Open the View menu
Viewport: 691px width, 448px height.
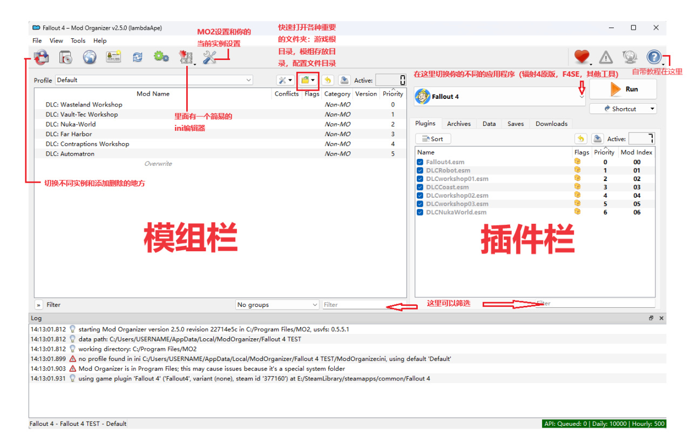(x=56, y=41)
